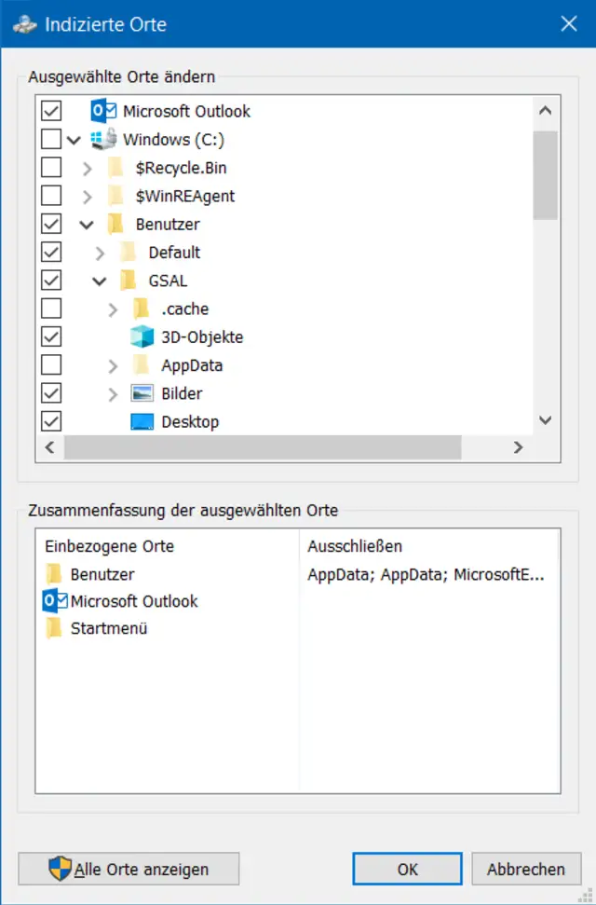
Task: Click the 3D-Objekte cube icon
Action: click(142, 337)
